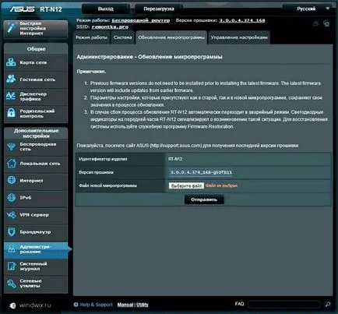
Task: Click the Системный журнал notepad icon
Action: tap(11, 266)
